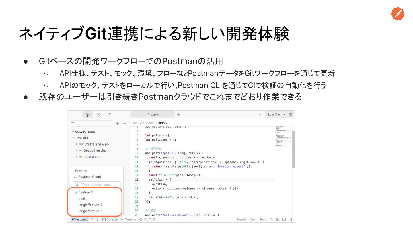
Task: Click the // 投票作成 comment line
Action: [x=153, y=149]
